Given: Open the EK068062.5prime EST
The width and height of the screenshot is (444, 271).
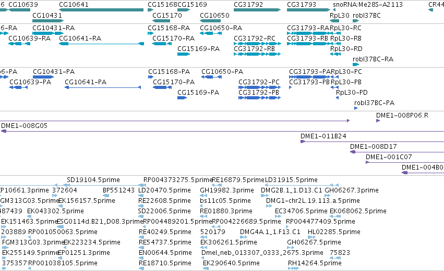Looking at the screenshot, I should pyautogui.click(x=358, y=211).
